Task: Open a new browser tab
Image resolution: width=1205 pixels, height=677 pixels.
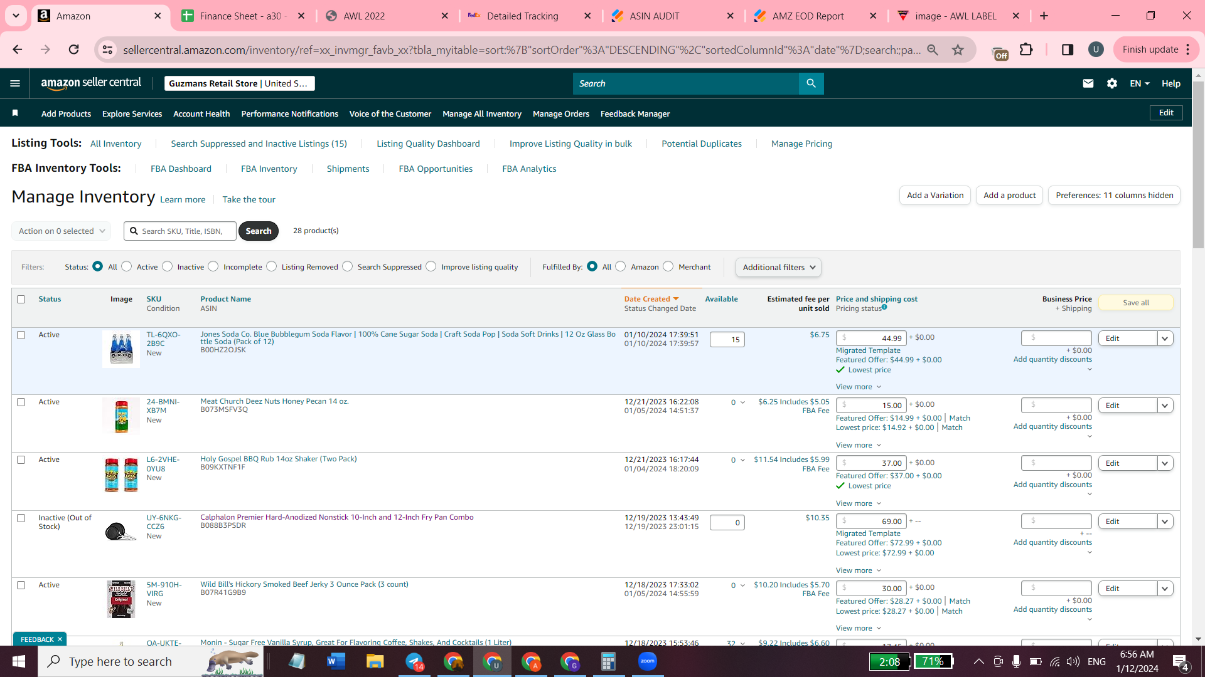Action: click(x=1044, y=16)
